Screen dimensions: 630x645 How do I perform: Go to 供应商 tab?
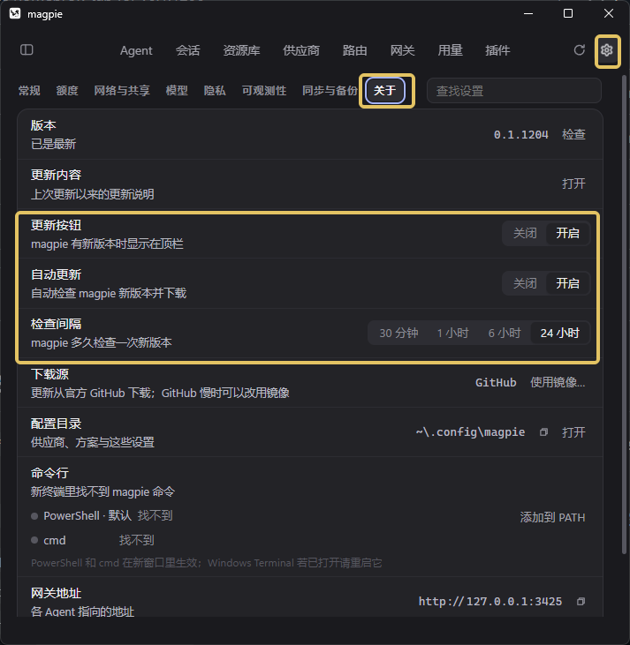[x=301, y=50]
